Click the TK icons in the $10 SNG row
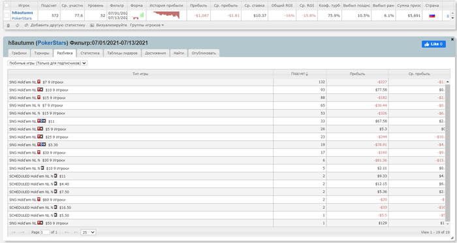This screenshot has width=457, height=243. pos(40,90)
